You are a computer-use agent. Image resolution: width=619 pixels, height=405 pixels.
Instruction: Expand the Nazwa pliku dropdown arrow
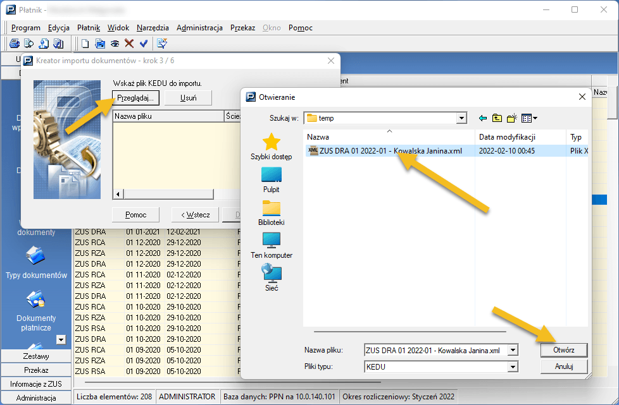click(513, 350)
